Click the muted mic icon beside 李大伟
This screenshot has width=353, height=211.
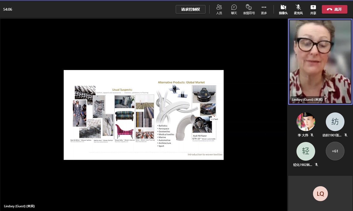click(x=312, y=135)
